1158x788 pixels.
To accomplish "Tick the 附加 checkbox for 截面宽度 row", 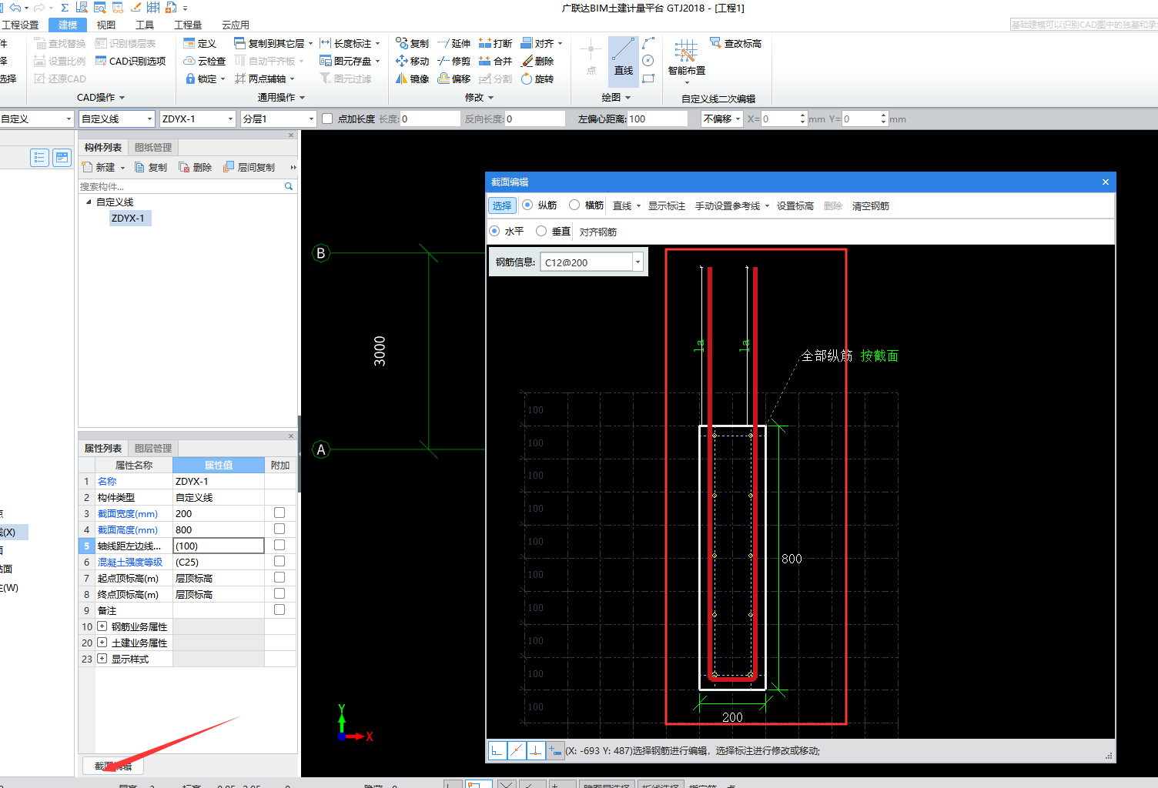I will point(279,513).
